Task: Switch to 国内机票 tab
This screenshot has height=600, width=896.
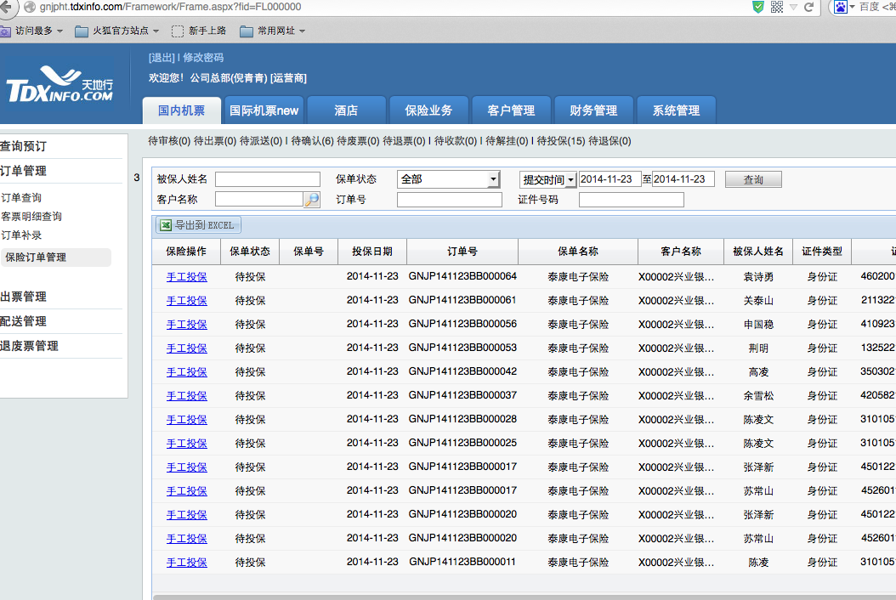Action: 181,110
